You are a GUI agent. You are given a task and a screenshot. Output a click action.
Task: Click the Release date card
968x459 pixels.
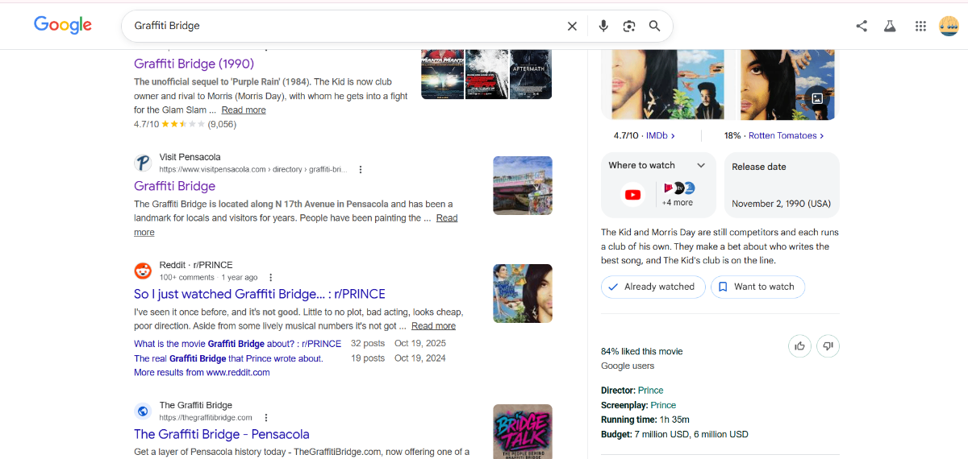(782, 185)
